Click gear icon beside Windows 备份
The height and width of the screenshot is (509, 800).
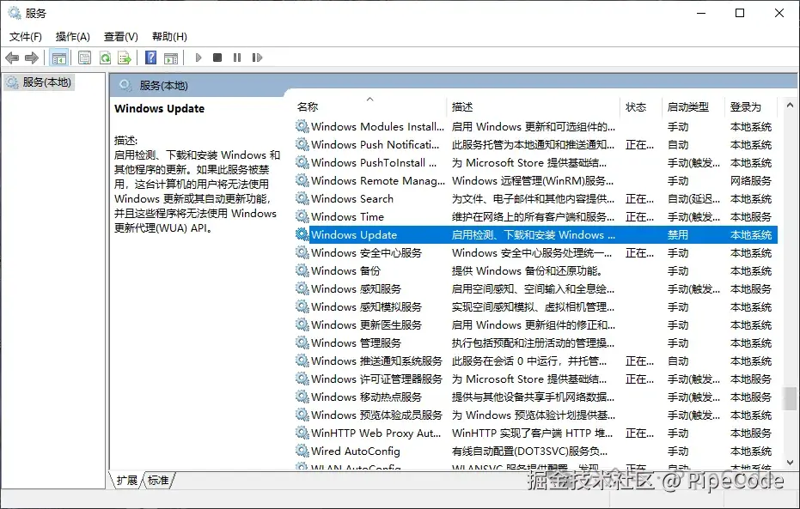point(302,270)
